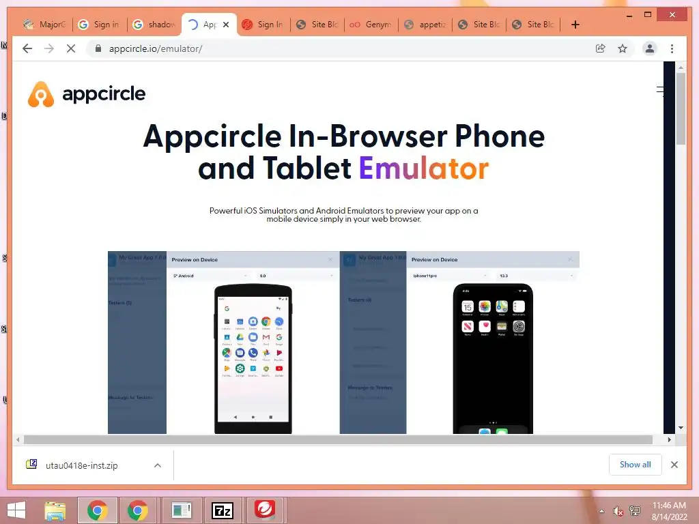Click Show all downloads
Viewport: 699px width, 524px height.
pyautogui.click(x=636, y=465)
